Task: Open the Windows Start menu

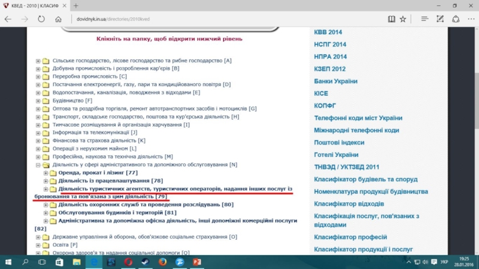Action: pos(8,262)
